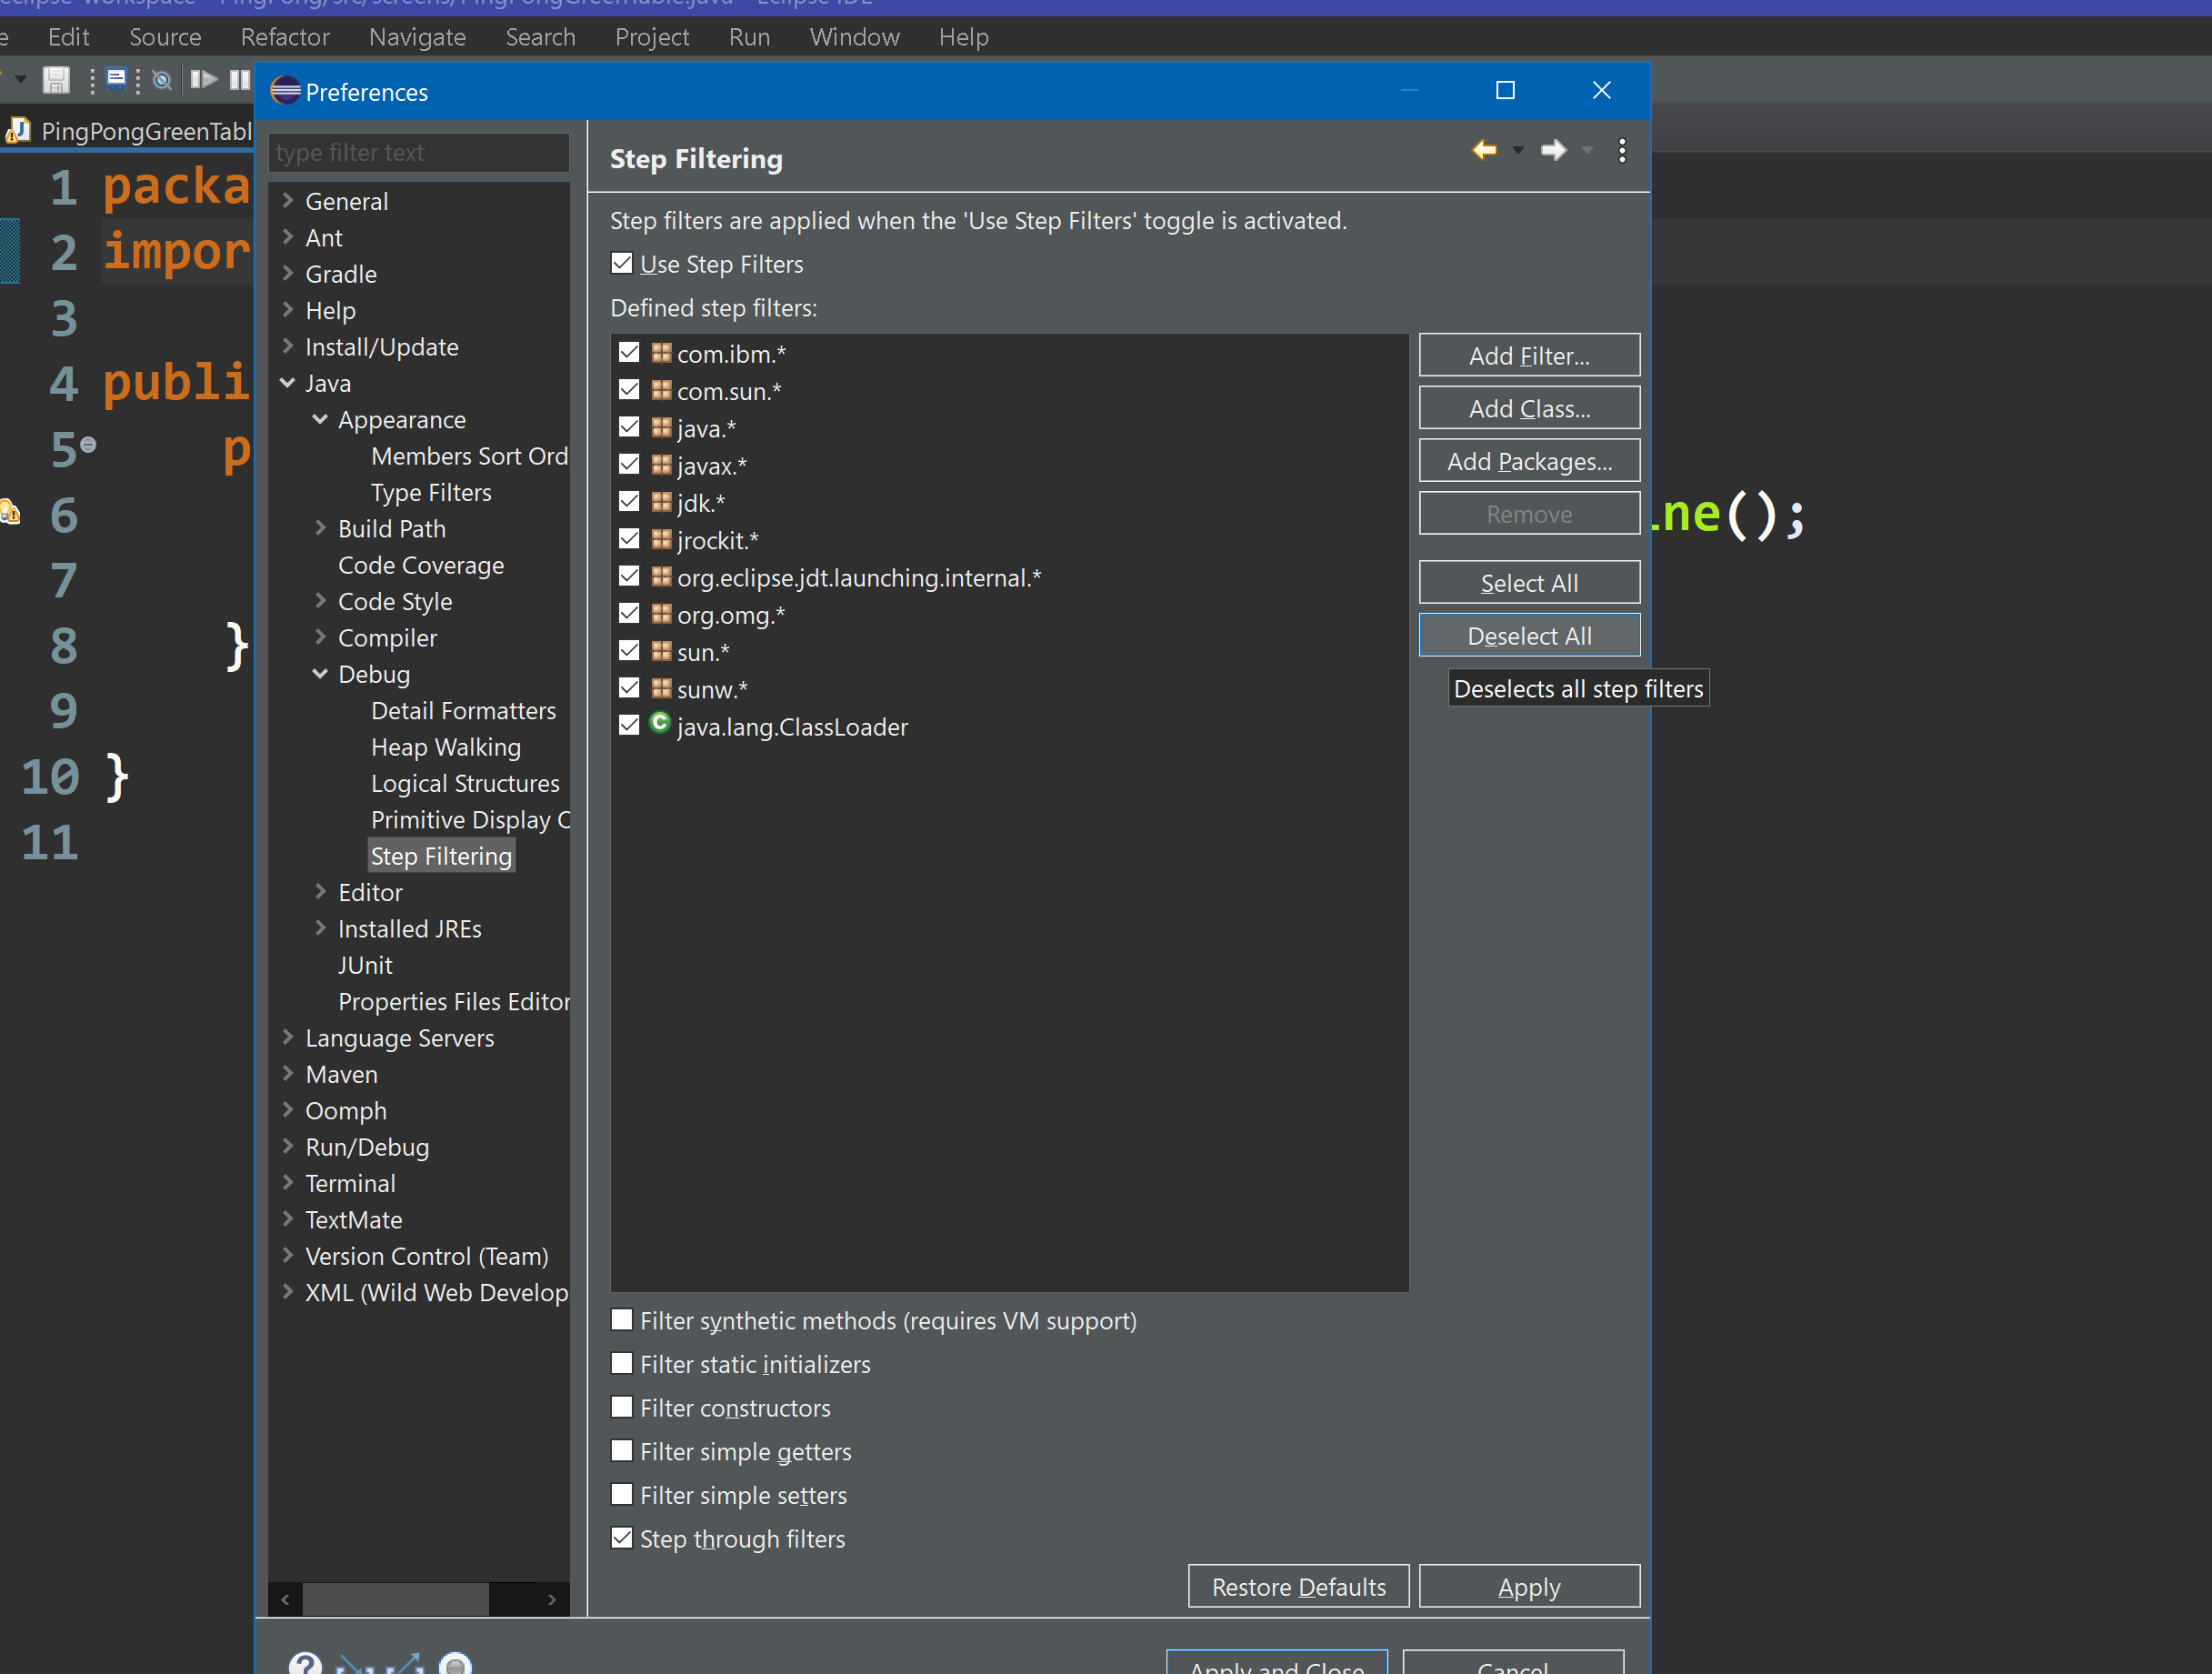Click the Add Packages... button
2212x1674 pixels.
(1529, 461)
